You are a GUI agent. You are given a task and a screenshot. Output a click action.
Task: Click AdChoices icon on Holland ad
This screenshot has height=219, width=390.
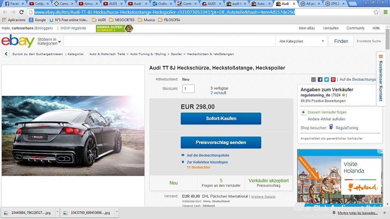[x=380, y=151]
